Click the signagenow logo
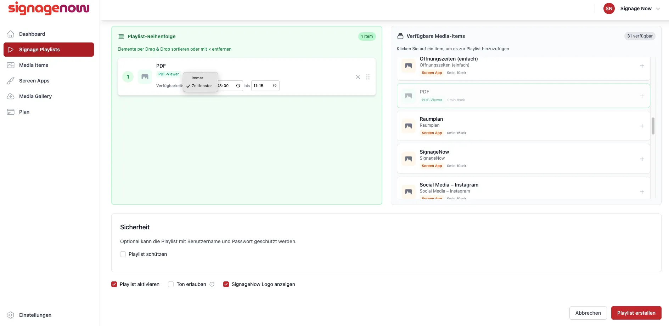This screenshot has width=669, height=326. (49, 8)
